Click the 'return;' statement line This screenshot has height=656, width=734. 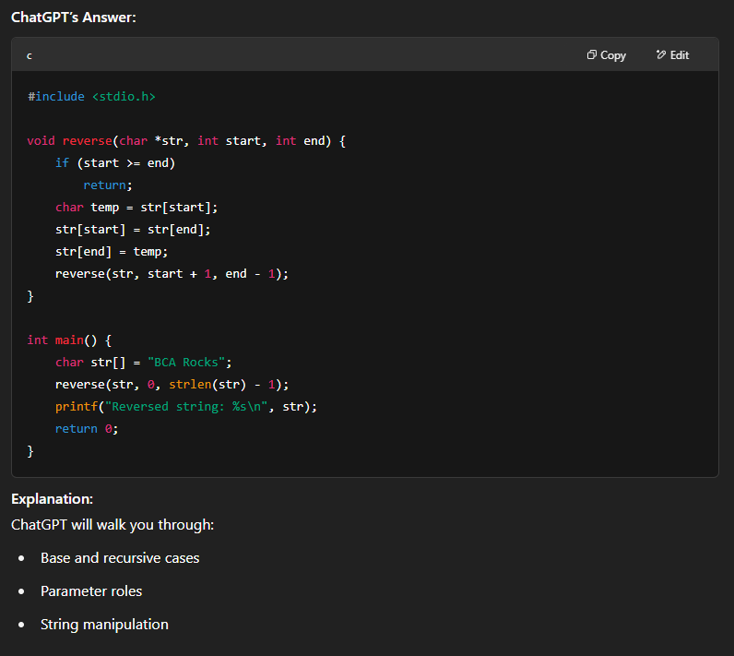[x=108, y=185]
